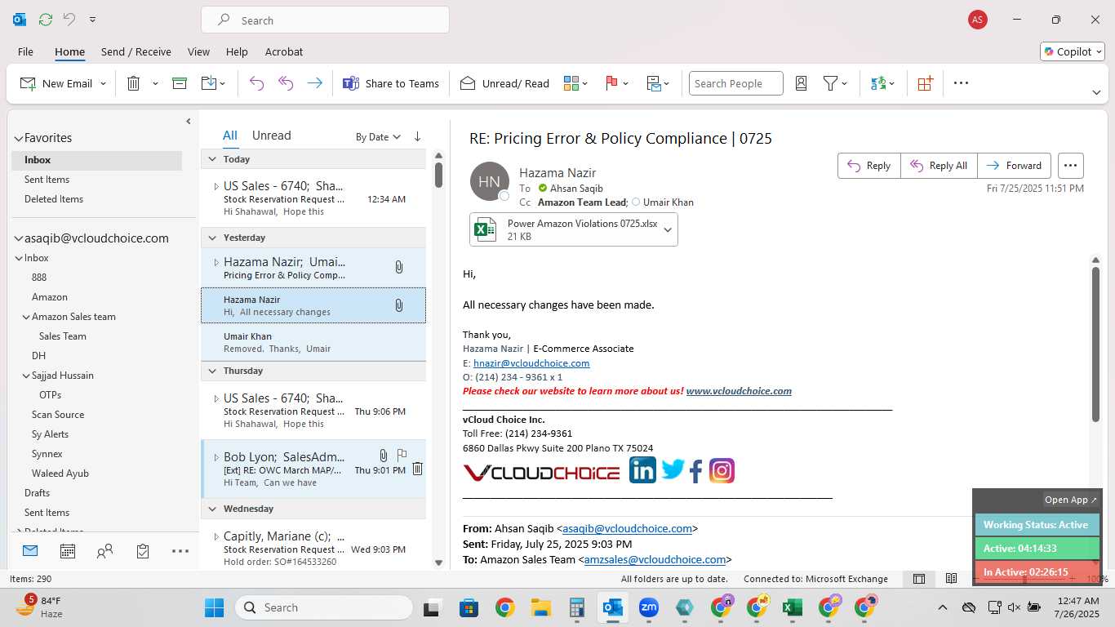Click the Search People field
The height and width of the screenshot is (627, 1115).
pos(735,83)
